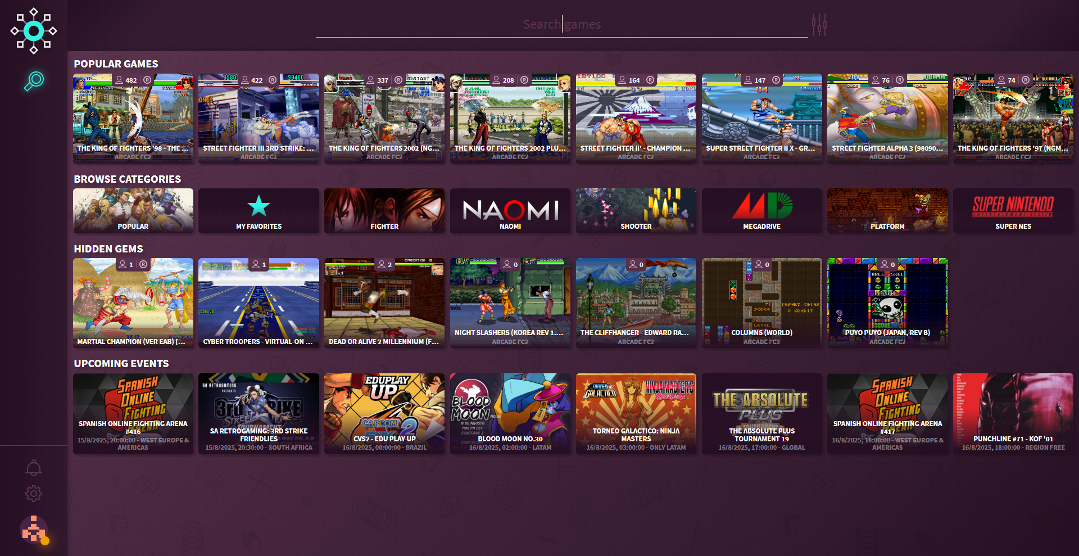Open Street Fighter Alpha 3 game card
The height and width of the screenshot is (556, 1079).
[x=887, y=118]
